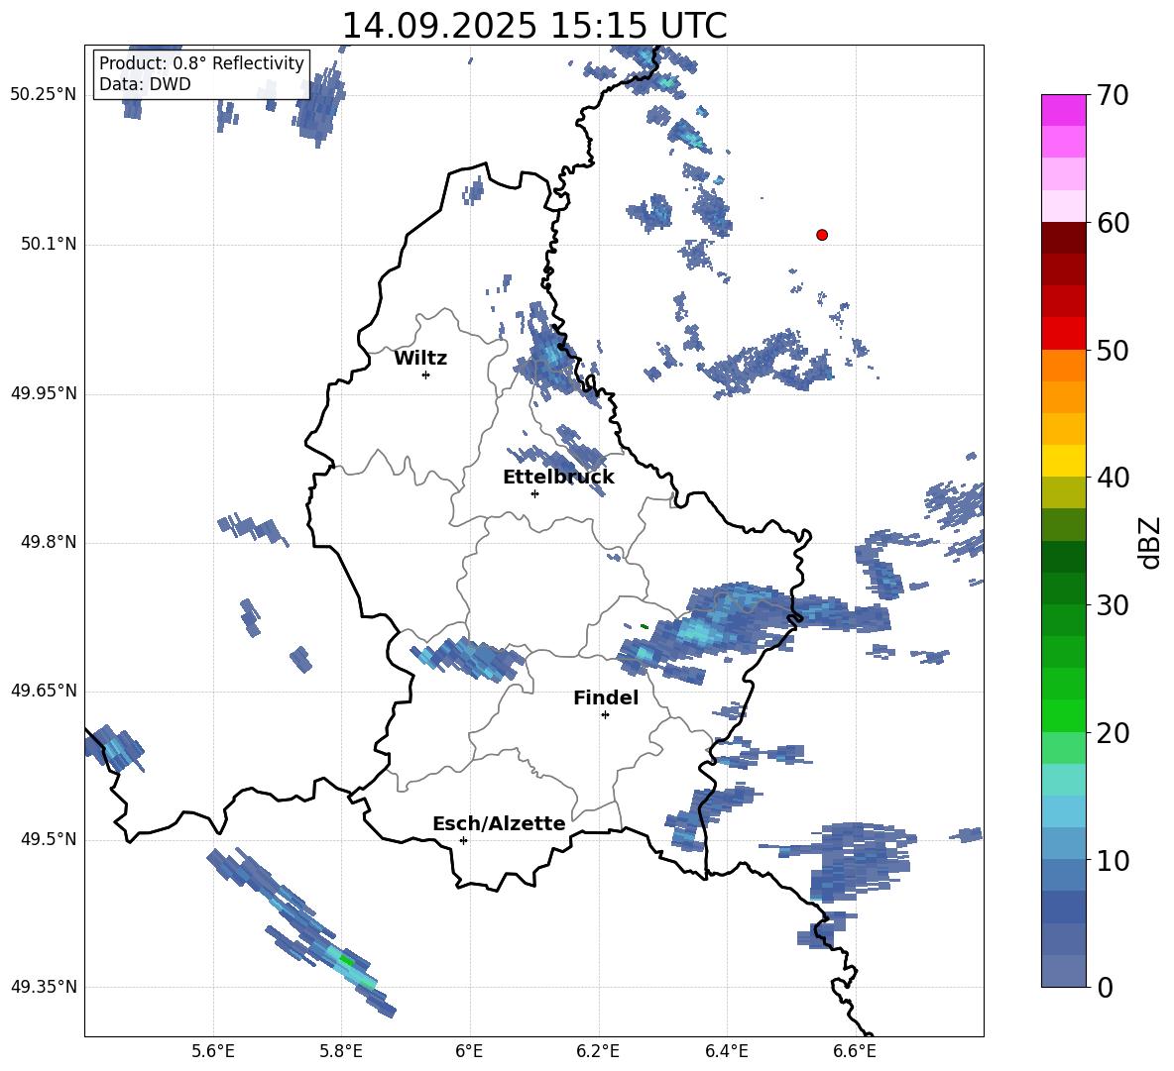
Task: Click the Ettelbruck city label
Action: (x=558, y=478)
